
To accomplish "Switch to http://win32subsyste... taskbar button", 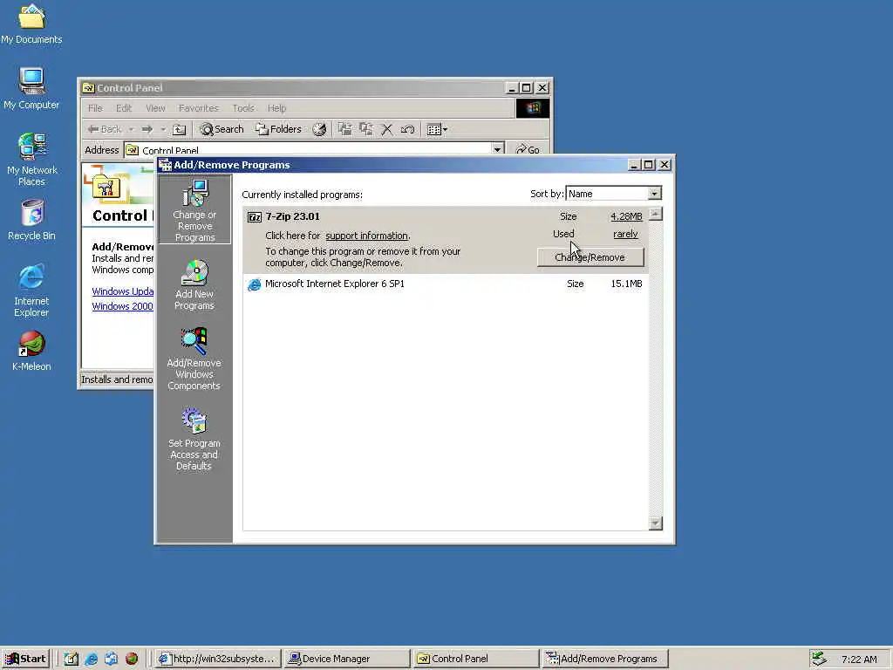I will (218, 659).
